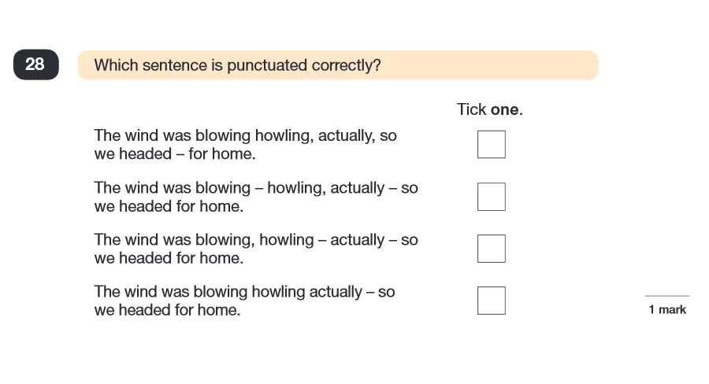This screenshot has height=384, width=709.
Task: Click the word 'punctuated' in the question
Action: point(265,66)
